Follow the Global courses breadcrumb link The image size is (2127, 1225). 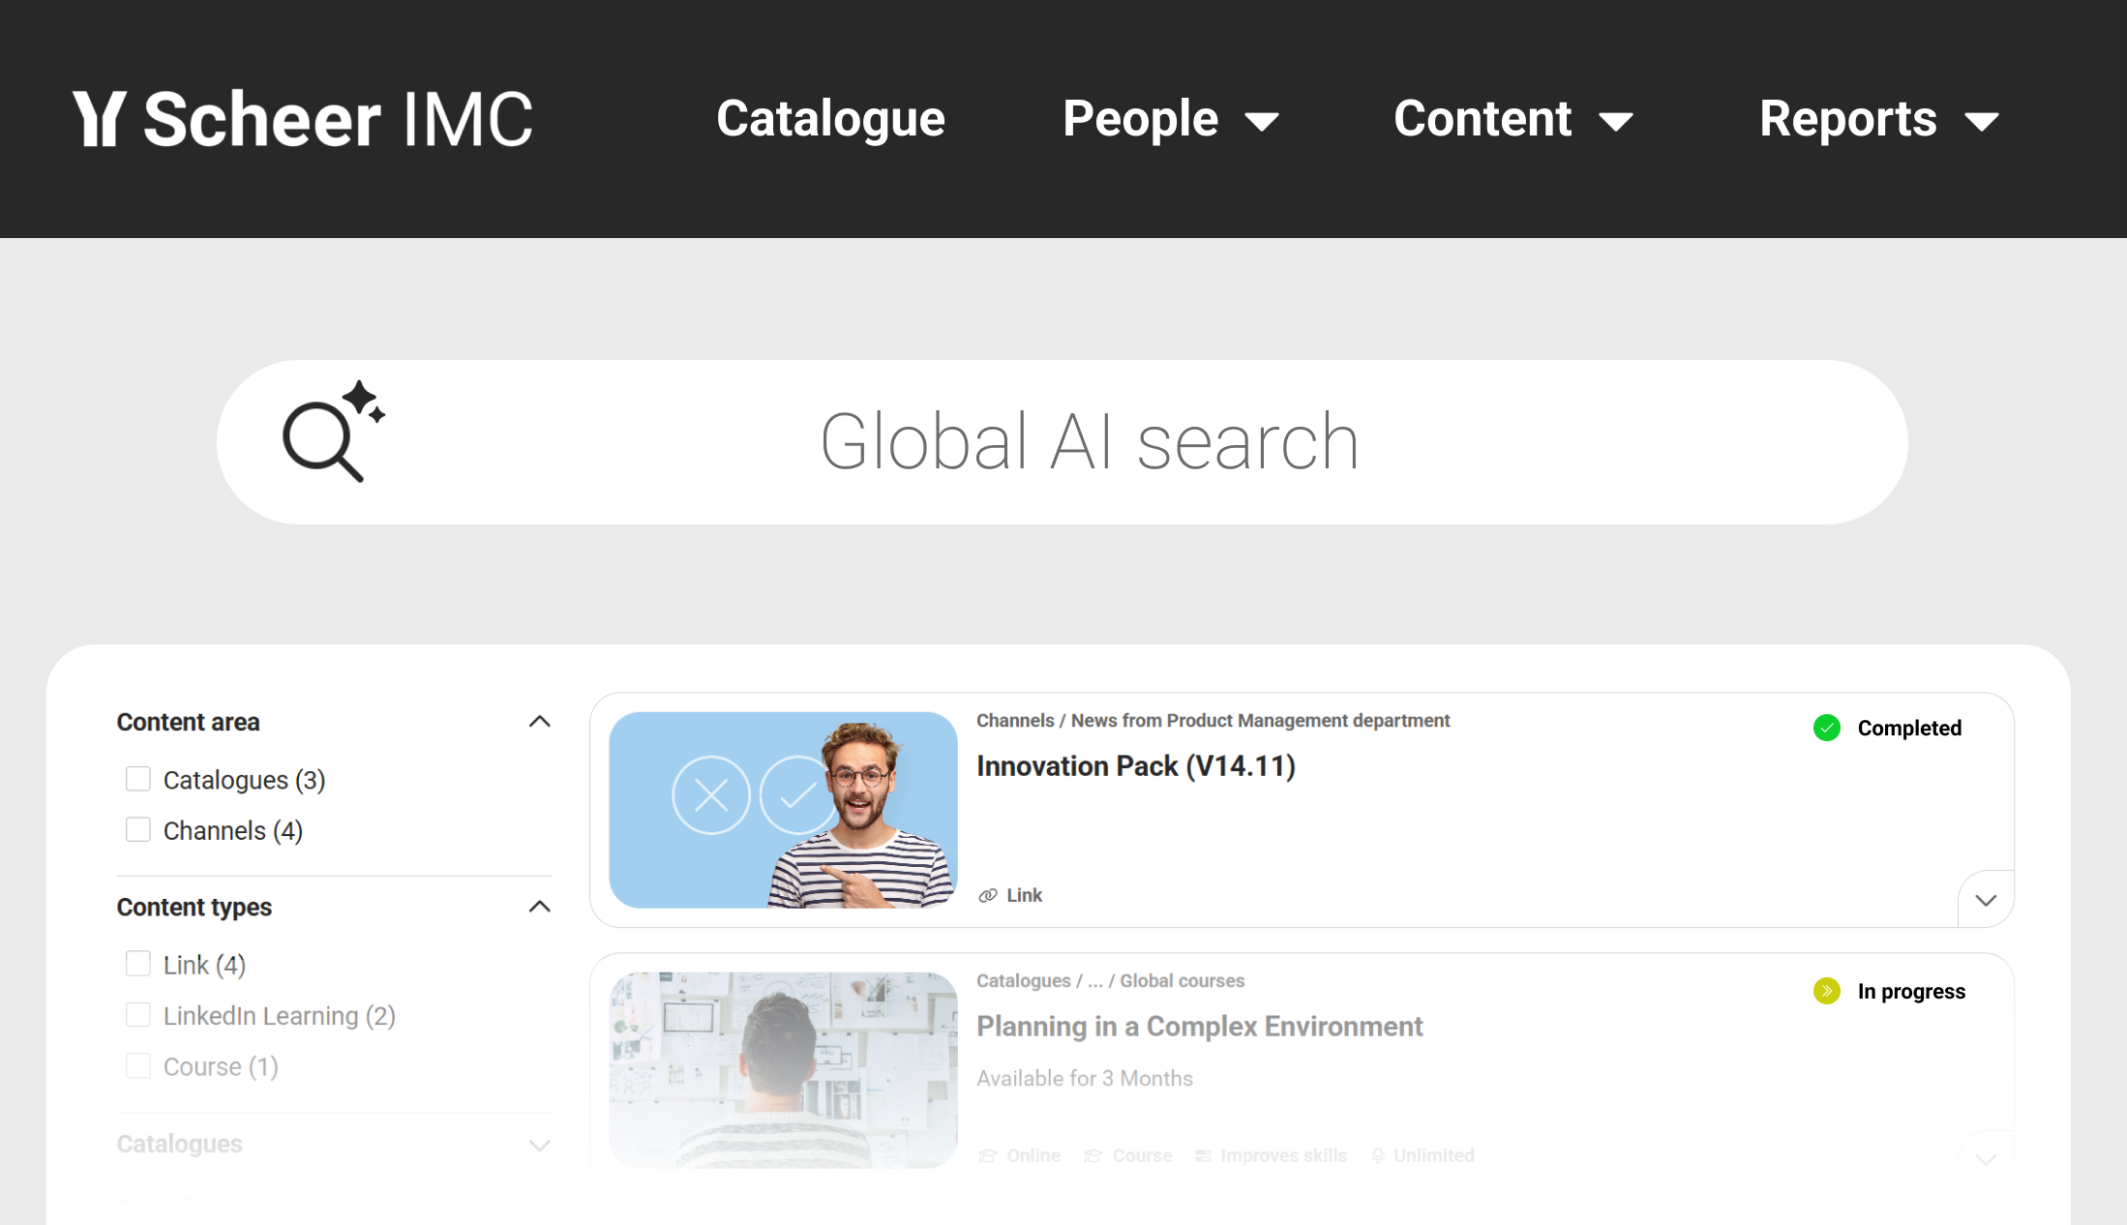point(1183,981)
